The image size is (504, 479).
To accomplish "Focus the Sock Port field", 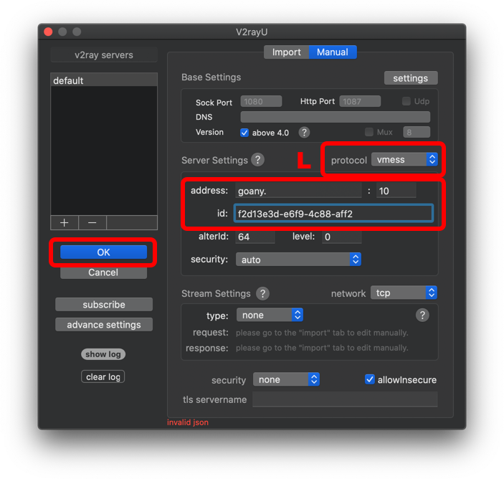I will pos(261,101).
